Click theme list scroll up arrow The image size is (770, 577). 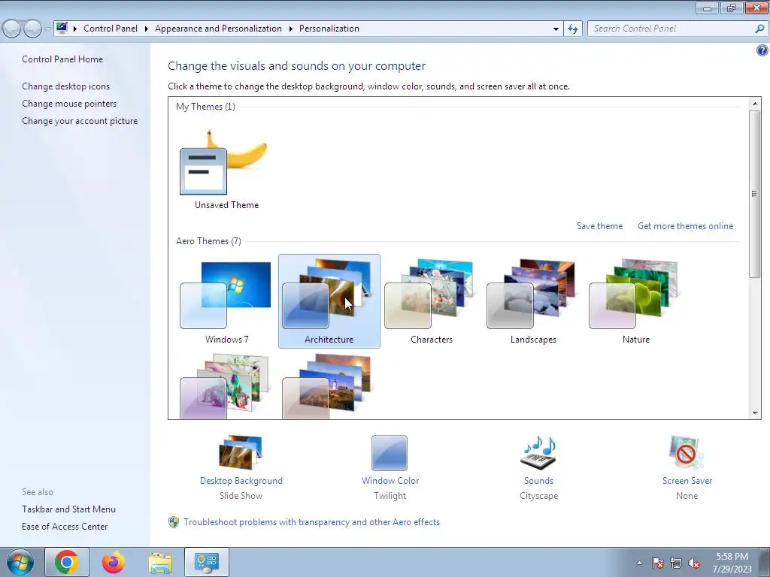point(755,104)
